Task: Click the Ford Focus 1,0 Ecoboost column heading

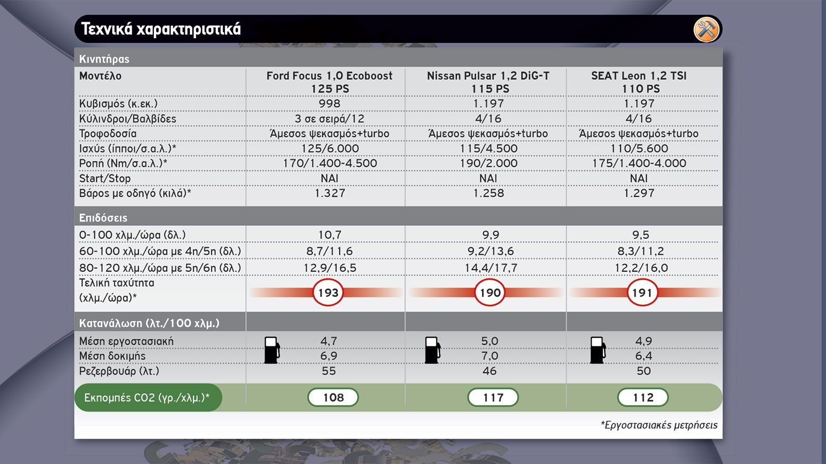Action: click(x=329, y=82)
